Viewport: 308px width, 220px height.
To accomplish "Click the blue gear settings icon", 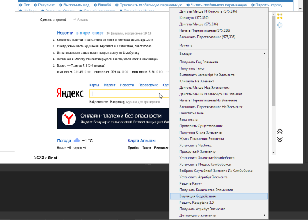I will (x=280, y=25).
